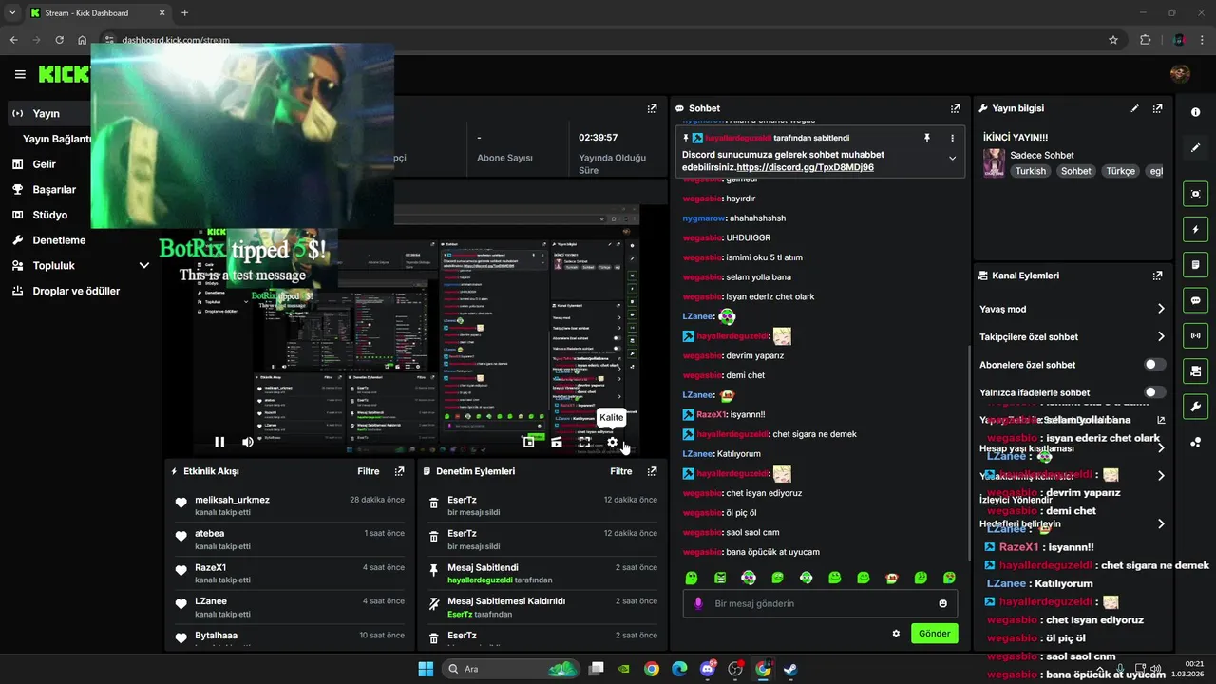This screenshot has height=684, width=1216.
Task: Open the pinned message three-dot menu
Action: (952, 138)
